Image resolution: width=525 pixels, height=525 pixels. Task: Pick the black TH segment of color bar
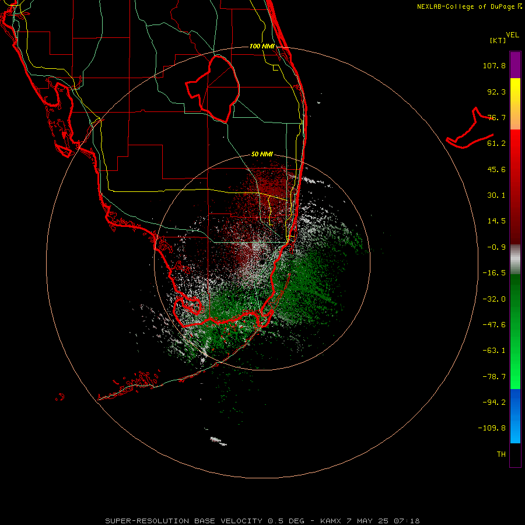(x=515, y=454)
